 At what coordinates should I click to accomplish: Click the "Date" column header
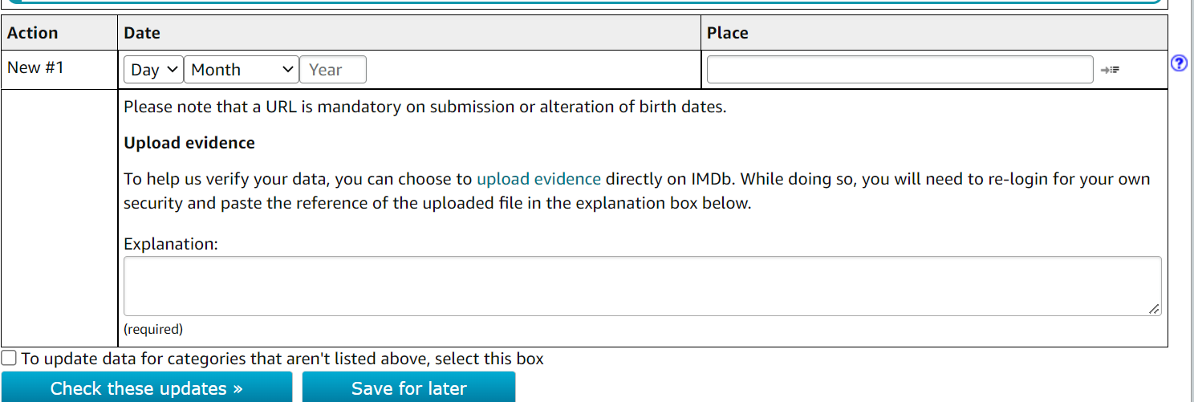pos(142,33)
